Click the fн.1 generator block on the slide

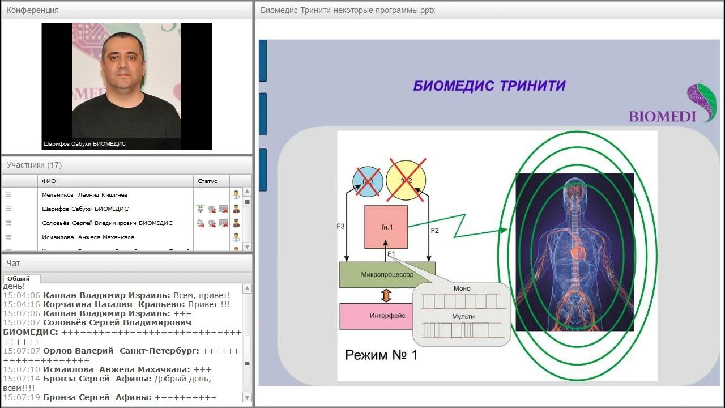pyautogui.click(x=386, y=227)
